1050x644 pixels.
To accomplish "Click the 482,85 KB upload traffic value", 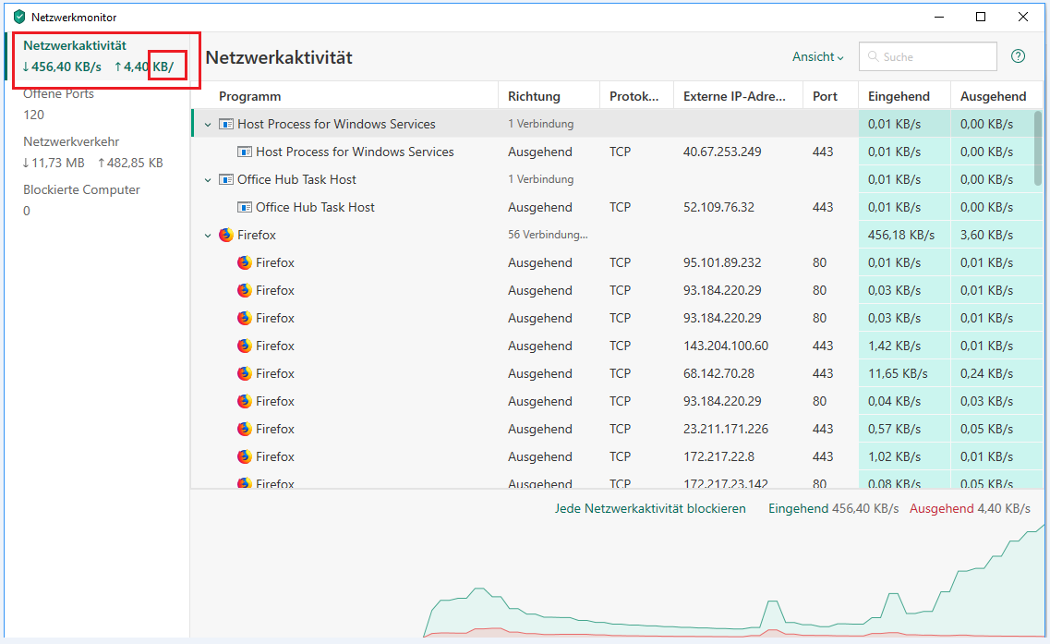I will [x=130, y=163].
